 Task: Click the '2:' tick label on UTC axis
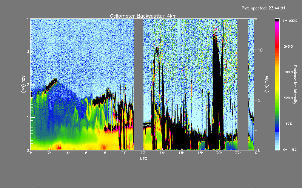point(49,153)
